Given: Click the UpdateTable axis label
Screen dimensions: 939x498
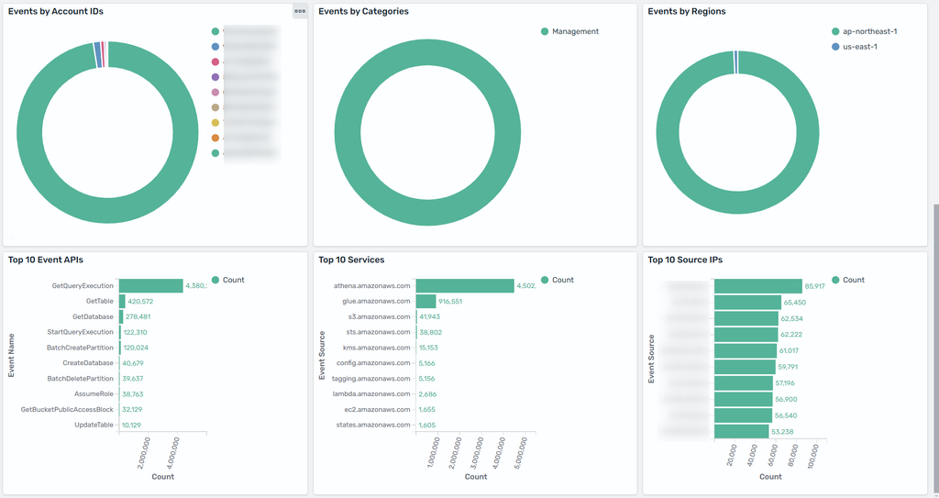Looking at the screenshot, I should [94, 425].
